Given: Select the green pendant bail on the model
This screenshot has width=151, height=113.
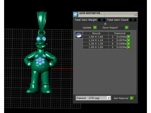Looking at the screenshot, I should (x=42, y=22).
